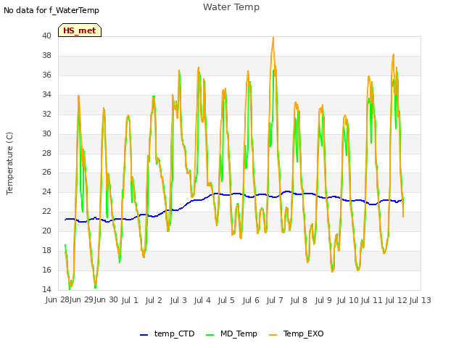Click the 20 y-axis tick label
The height and width of the screenshot is (348, 464).
click(x=46, y=231)
